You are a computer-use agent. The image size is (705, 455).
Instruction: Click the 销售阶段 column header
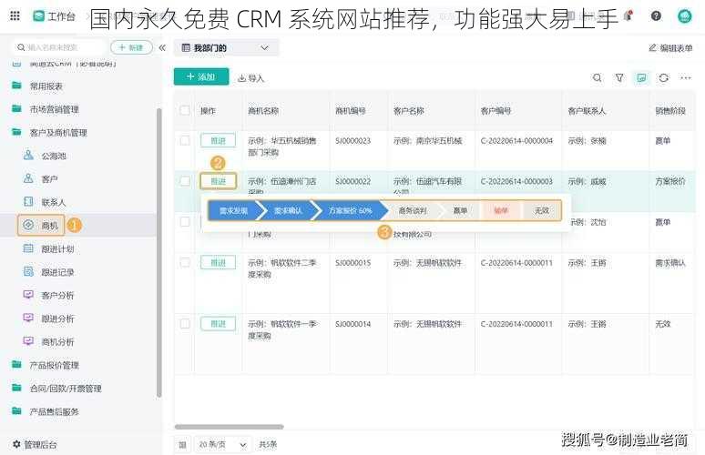point(670,110)
